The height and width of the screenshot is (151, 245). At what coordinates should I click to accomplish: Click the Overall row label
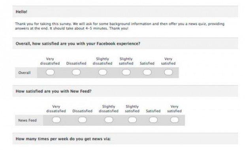(24, 73)
